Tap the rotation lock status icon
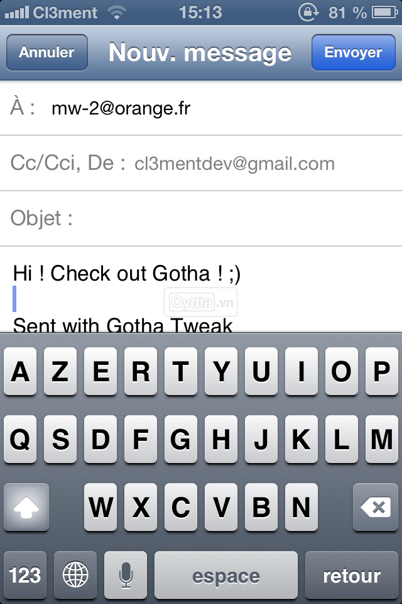This screenshot has width=402, height=604. (x=308, y=13)
